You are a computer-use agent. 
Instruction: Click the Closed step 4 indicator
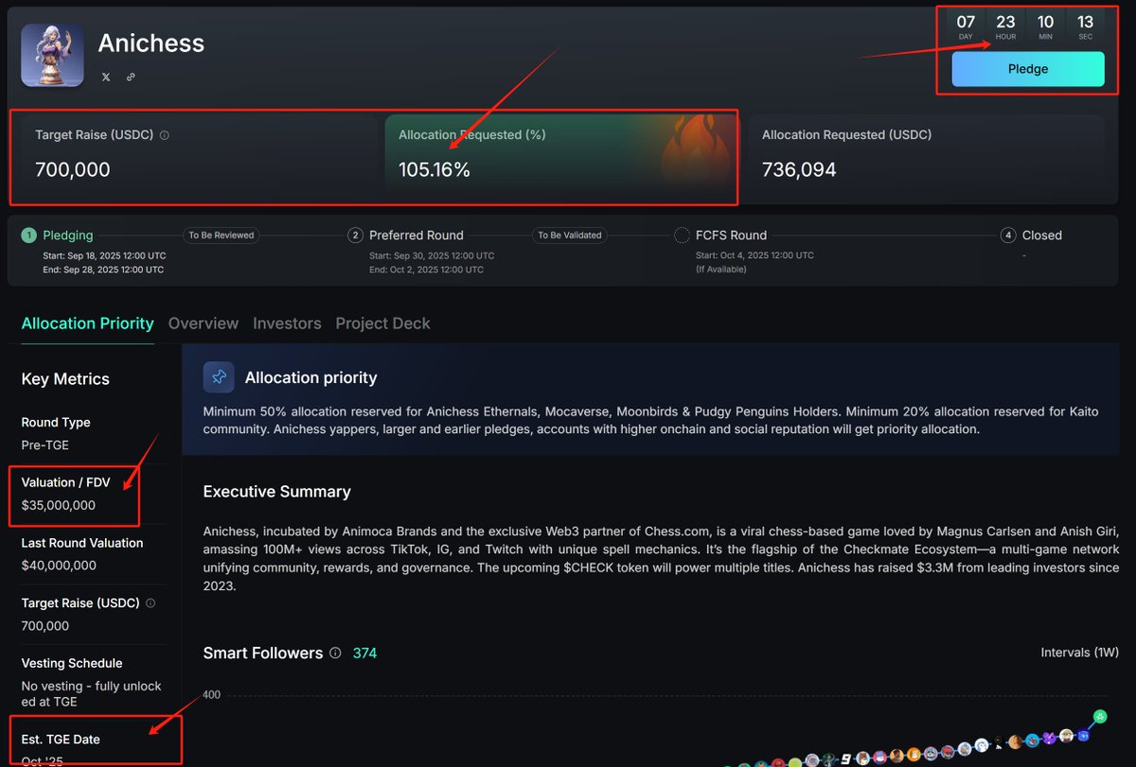click(1008, 235)
